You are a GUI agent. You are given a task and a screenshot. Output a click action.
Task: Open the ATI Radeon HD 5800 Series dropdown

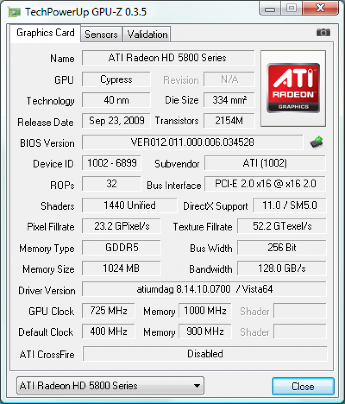[x=110, y=386]
